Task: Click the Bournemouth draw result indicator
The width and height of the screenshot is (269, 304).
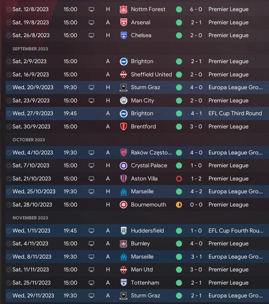Action: [179, 205]
